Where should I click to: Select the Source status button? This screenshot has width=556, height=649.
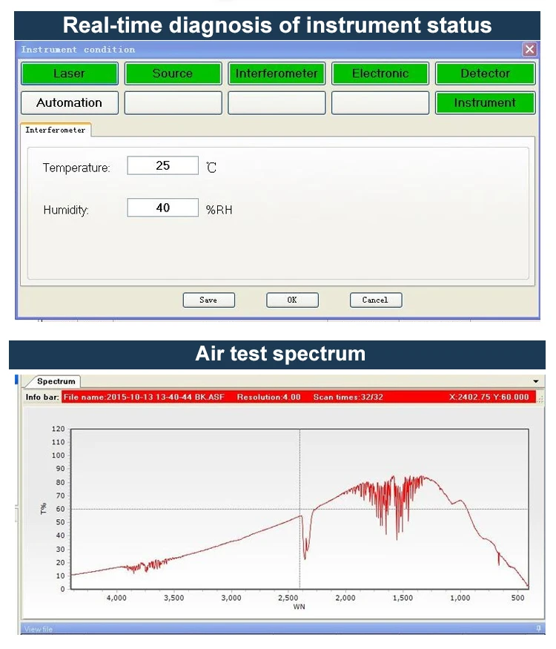173,73
